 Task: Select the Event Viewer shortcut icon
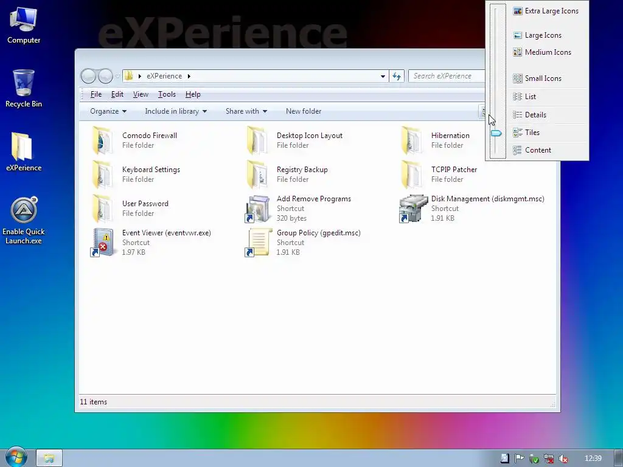[x=103, y=243]
